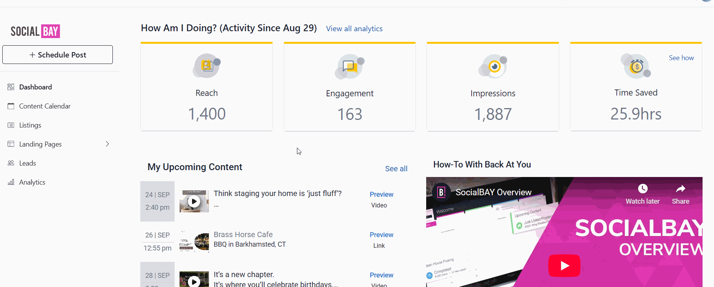
Task: Click See all upcoming content
Action: (x=396, y=169)
